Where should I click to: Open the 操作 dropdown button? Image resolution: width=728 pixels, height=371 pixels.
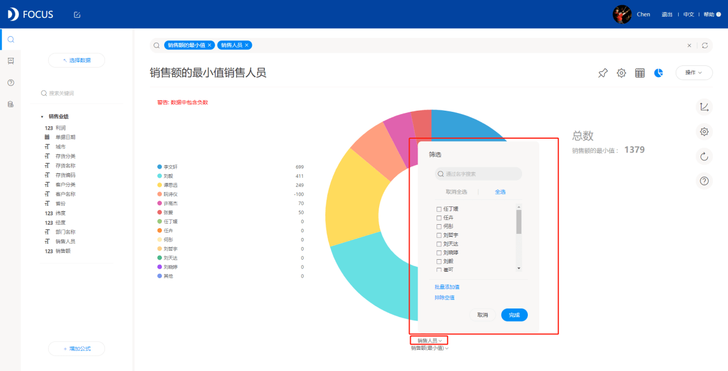pyautogui.click(x=694, y=73)
